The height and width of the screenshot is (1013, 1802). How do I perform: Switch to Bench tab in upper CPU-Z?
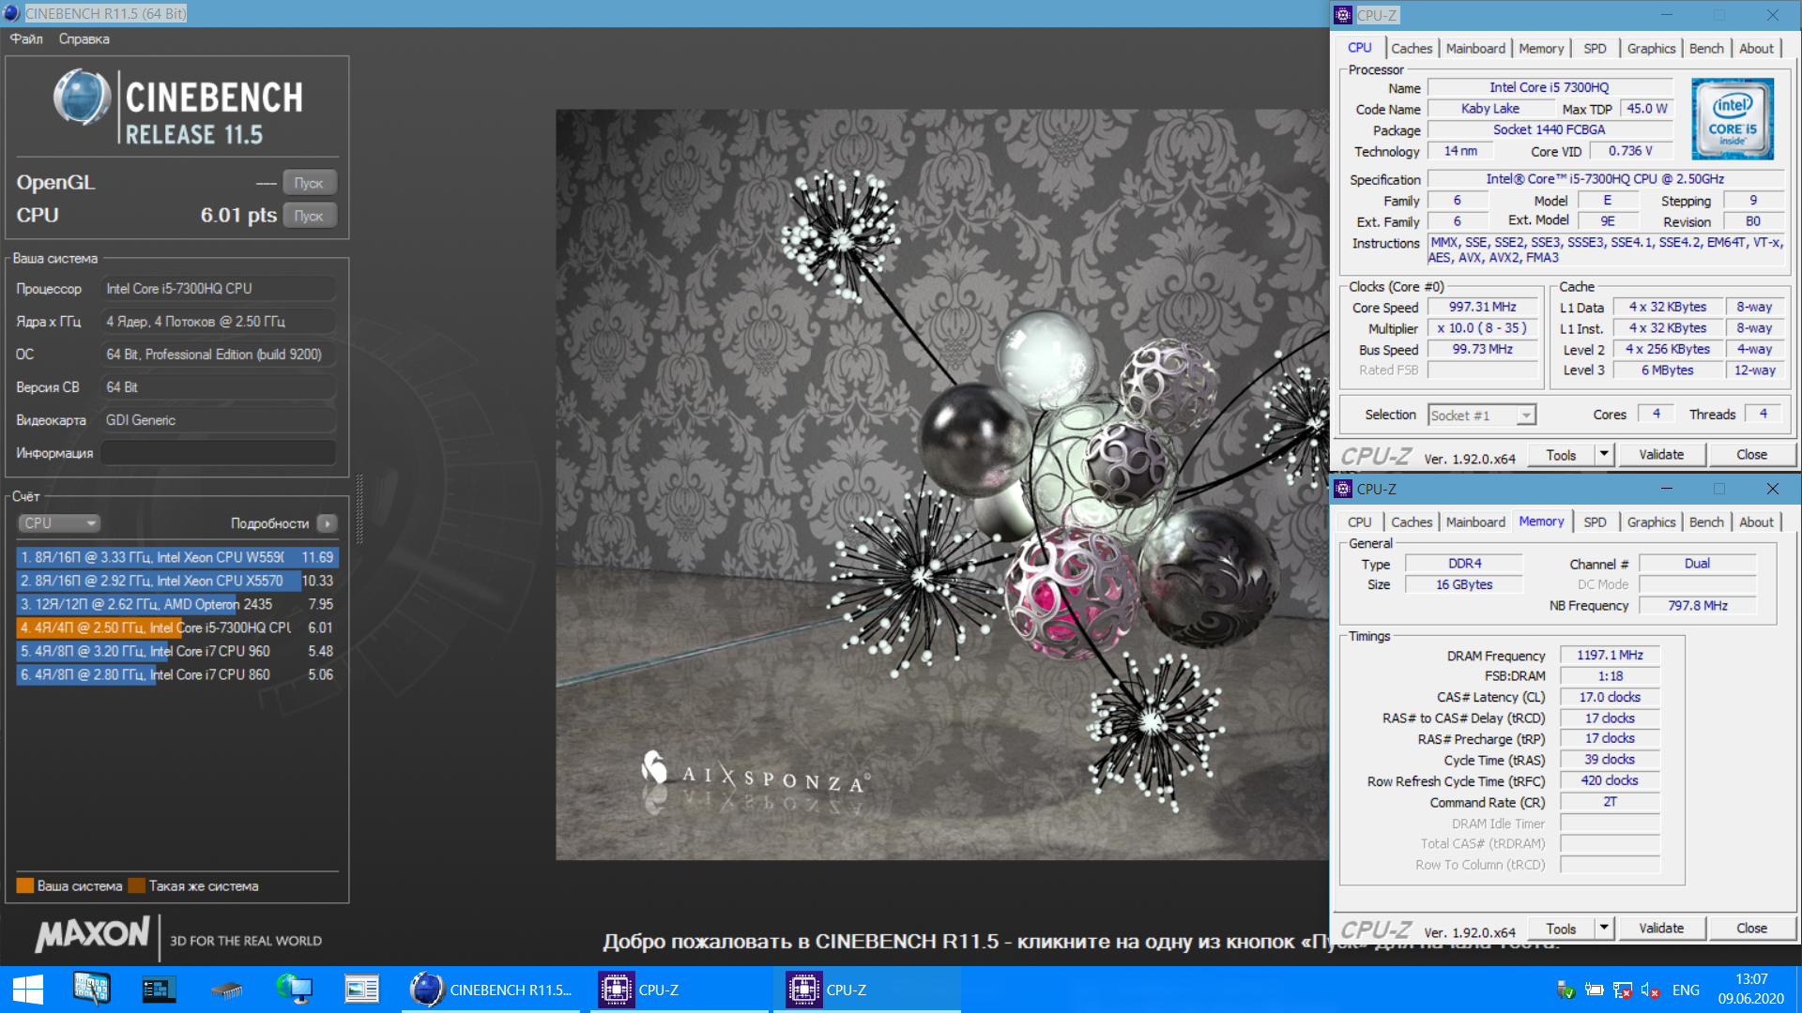pos(1706,49)
